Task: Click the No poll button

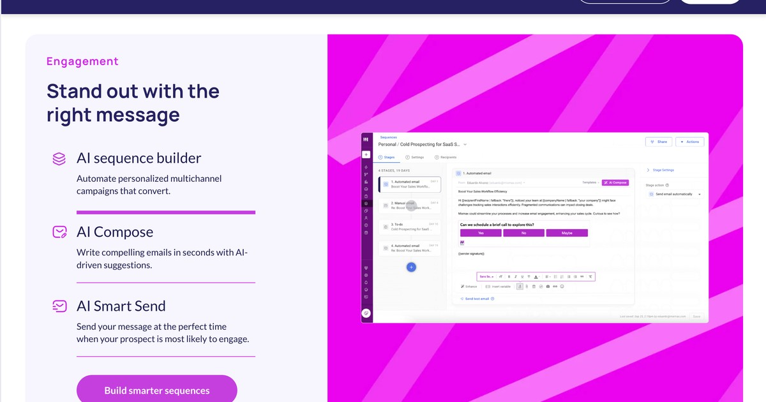Action: pos(523,233)
